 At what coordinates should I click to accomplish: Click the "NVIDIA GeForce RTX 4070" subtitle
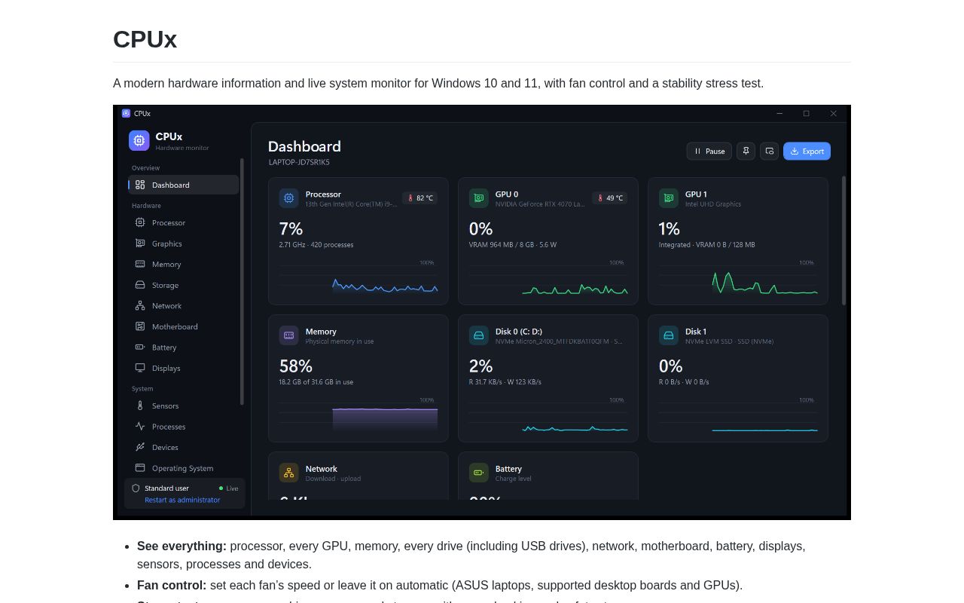point(540,204)
